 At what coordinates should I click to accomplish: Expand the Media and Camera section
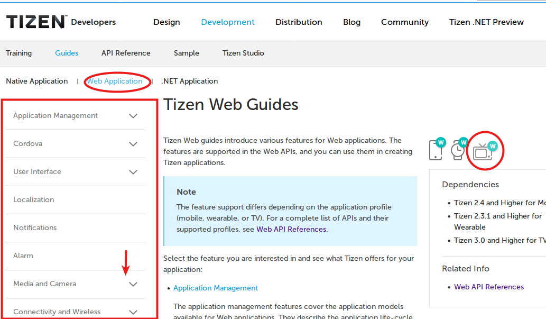[133, 284]
